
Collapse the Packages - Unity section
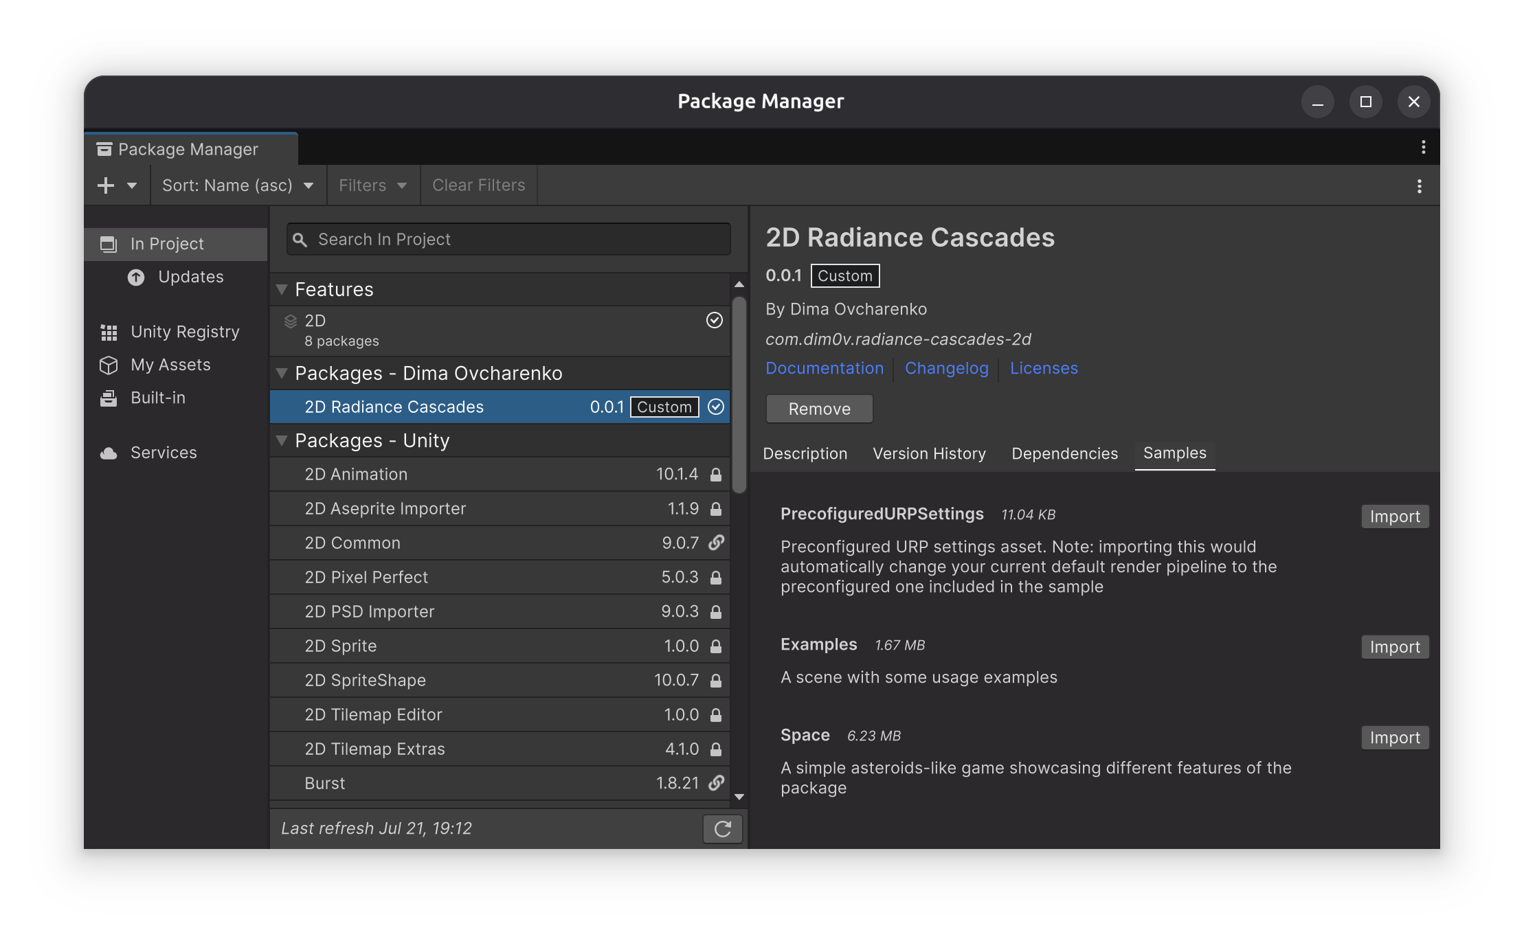coord(282,441)
